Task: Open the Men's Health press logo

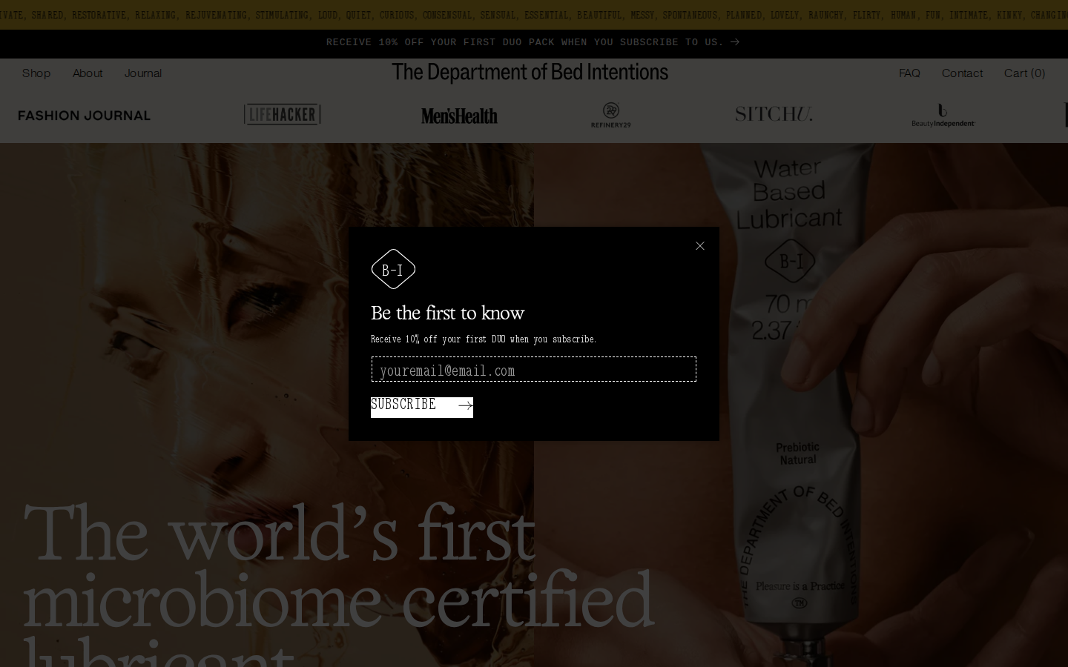Action: (x=459, y=116)
